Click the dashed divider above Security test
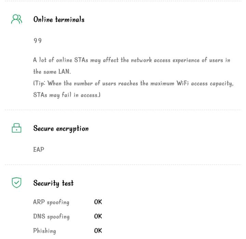Viewport: 246px width, 239px height. click(123, 165)
